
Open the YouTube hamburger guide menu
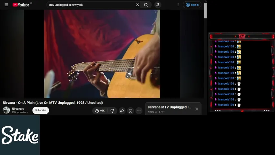pyautogui.click(x=6, y=5)
